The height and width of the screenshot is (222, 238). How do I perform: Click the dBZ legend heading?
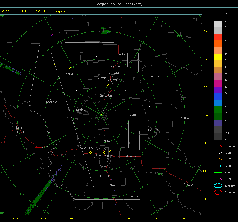(224, 14)
